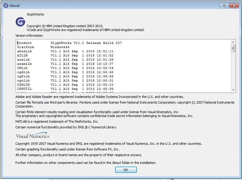Click the IMSL C Numerical Library line
The height and width of the screenshot is (180, 242).
click(66, 127)
